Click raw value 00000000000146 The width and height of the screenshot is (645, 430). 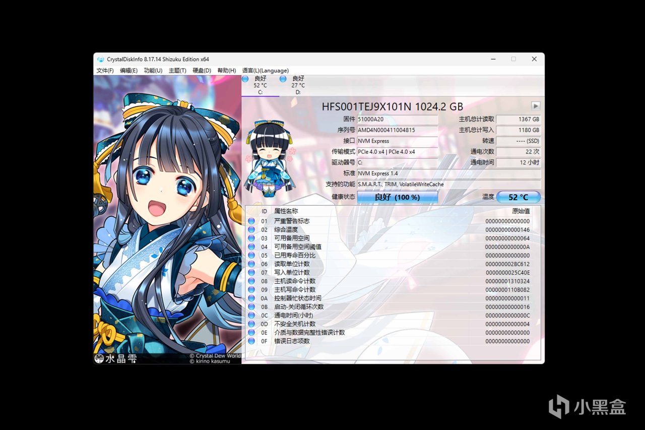(507, 229)
